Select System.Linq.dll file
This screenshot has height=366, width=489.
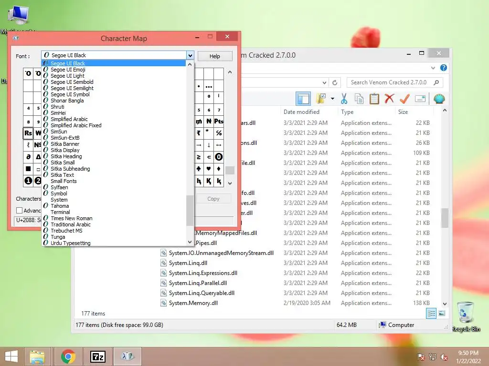pos(188,263)
